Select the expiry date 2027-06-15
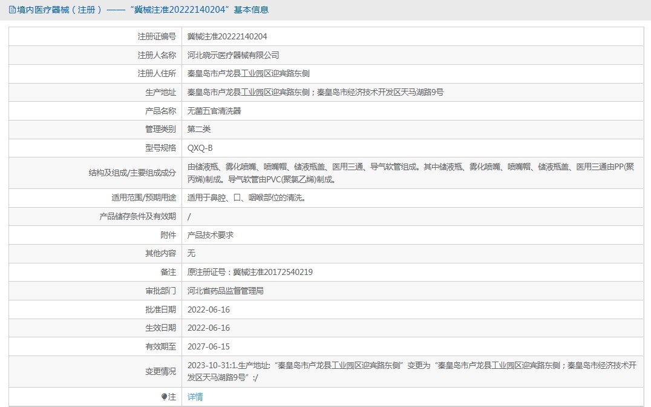The image size is (651, 407). (208, 347)
